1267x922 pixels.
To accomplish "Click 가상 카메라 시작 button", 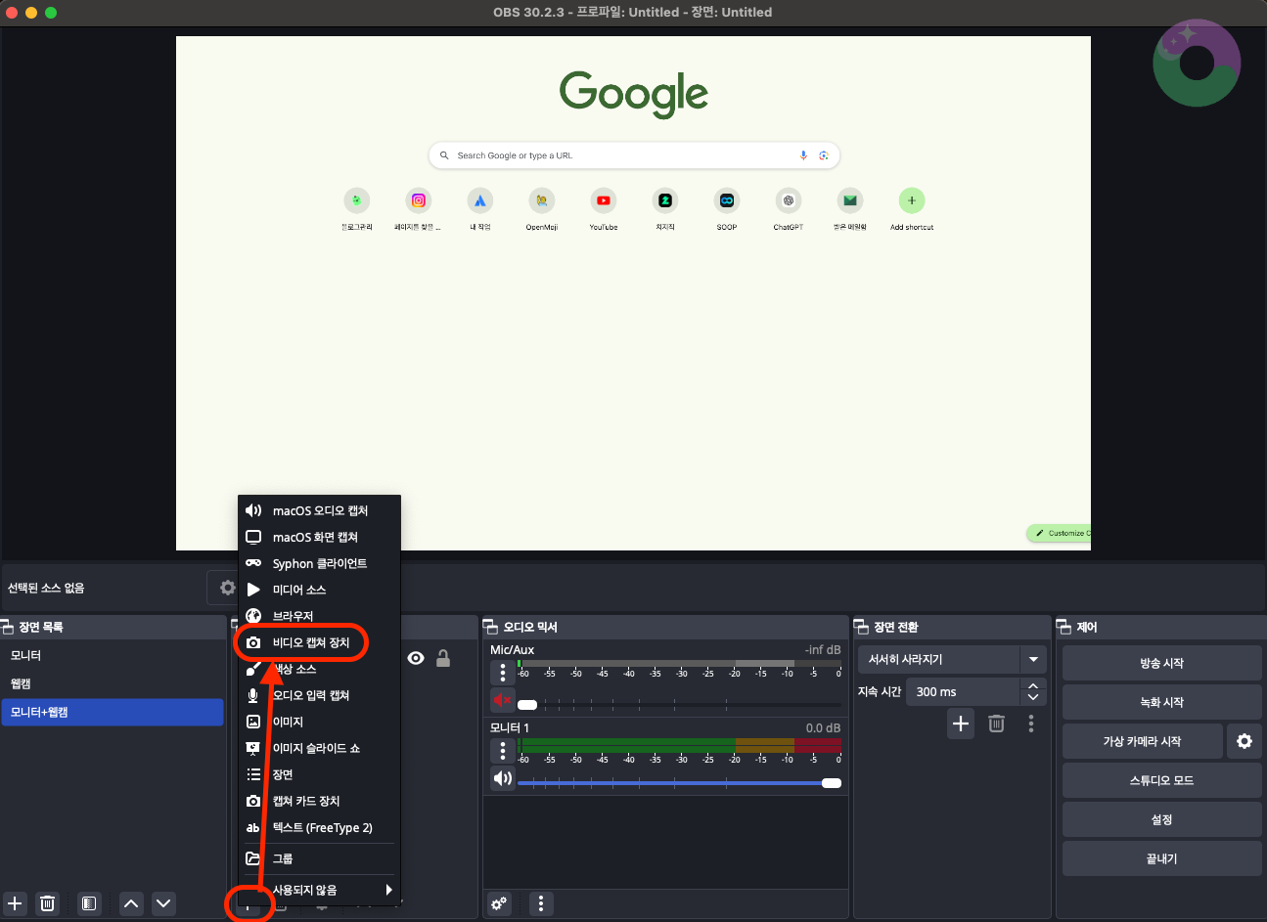I will tap(1142, 741).
